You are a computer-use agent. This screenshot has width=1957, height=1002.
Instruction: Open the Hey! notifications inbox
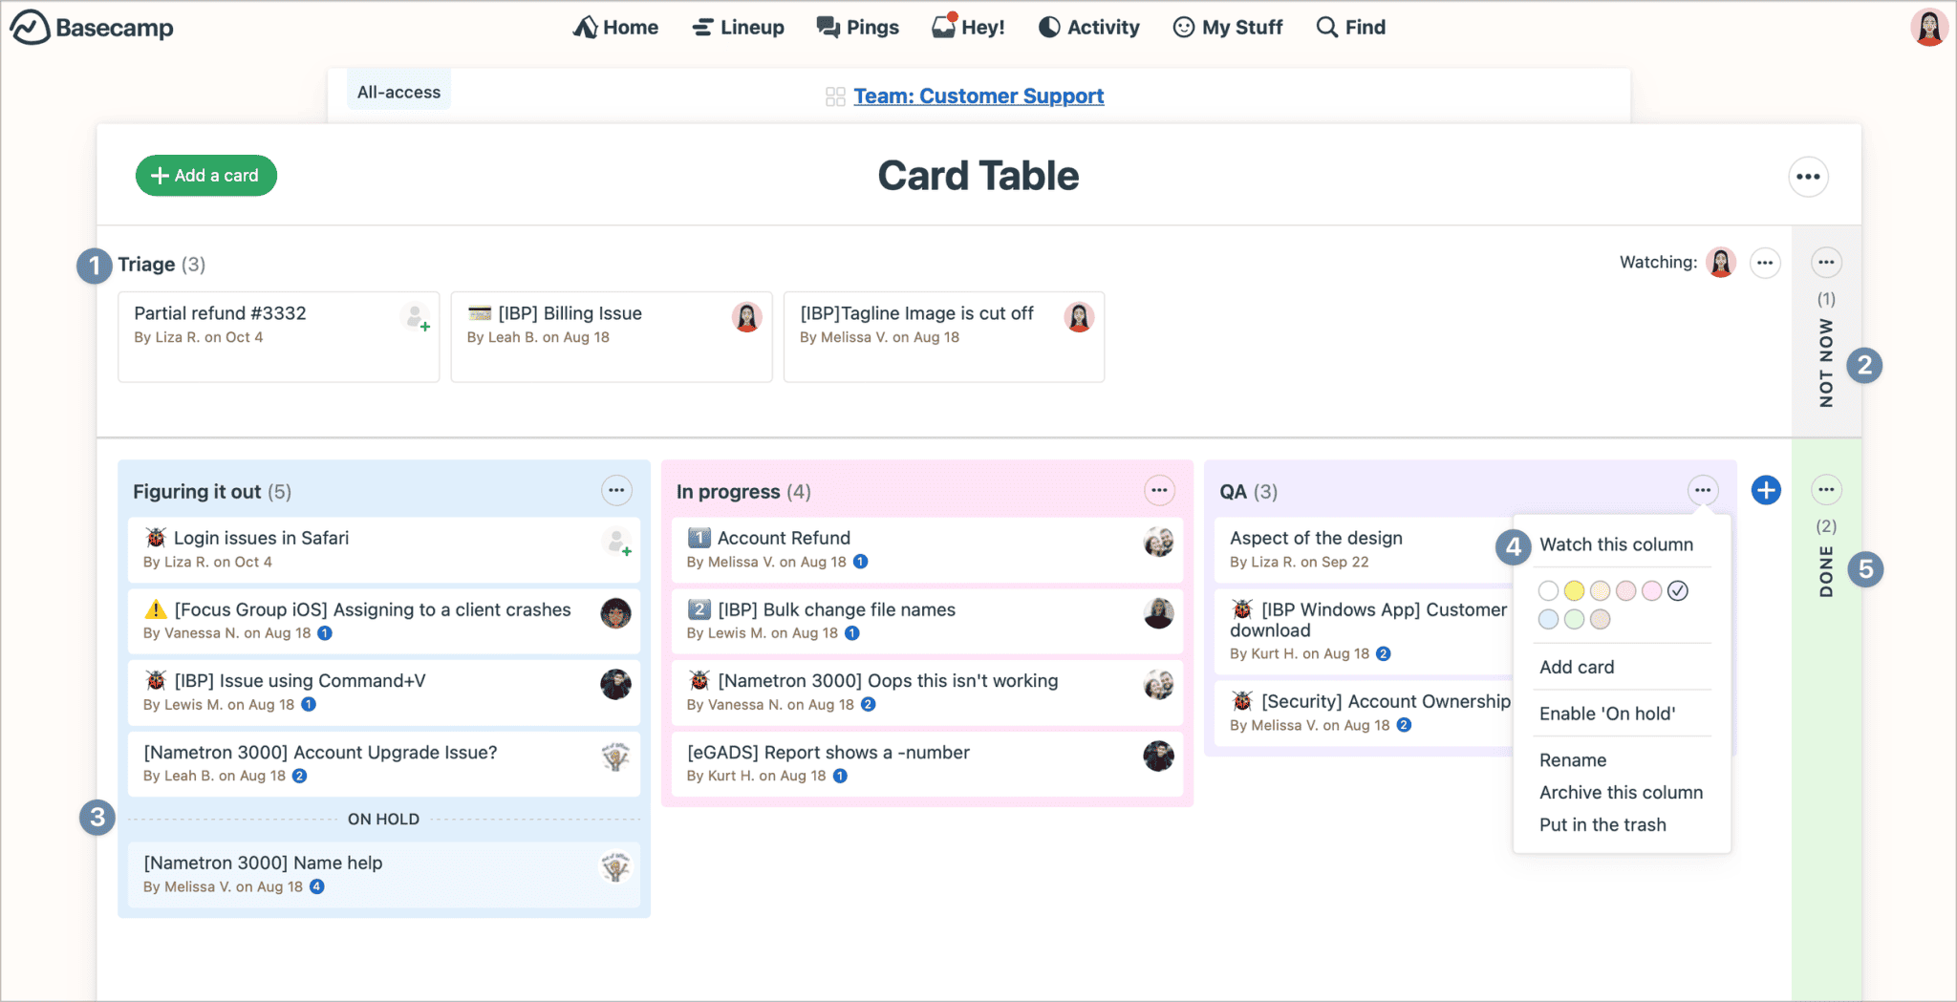click(x=968, y=28)
